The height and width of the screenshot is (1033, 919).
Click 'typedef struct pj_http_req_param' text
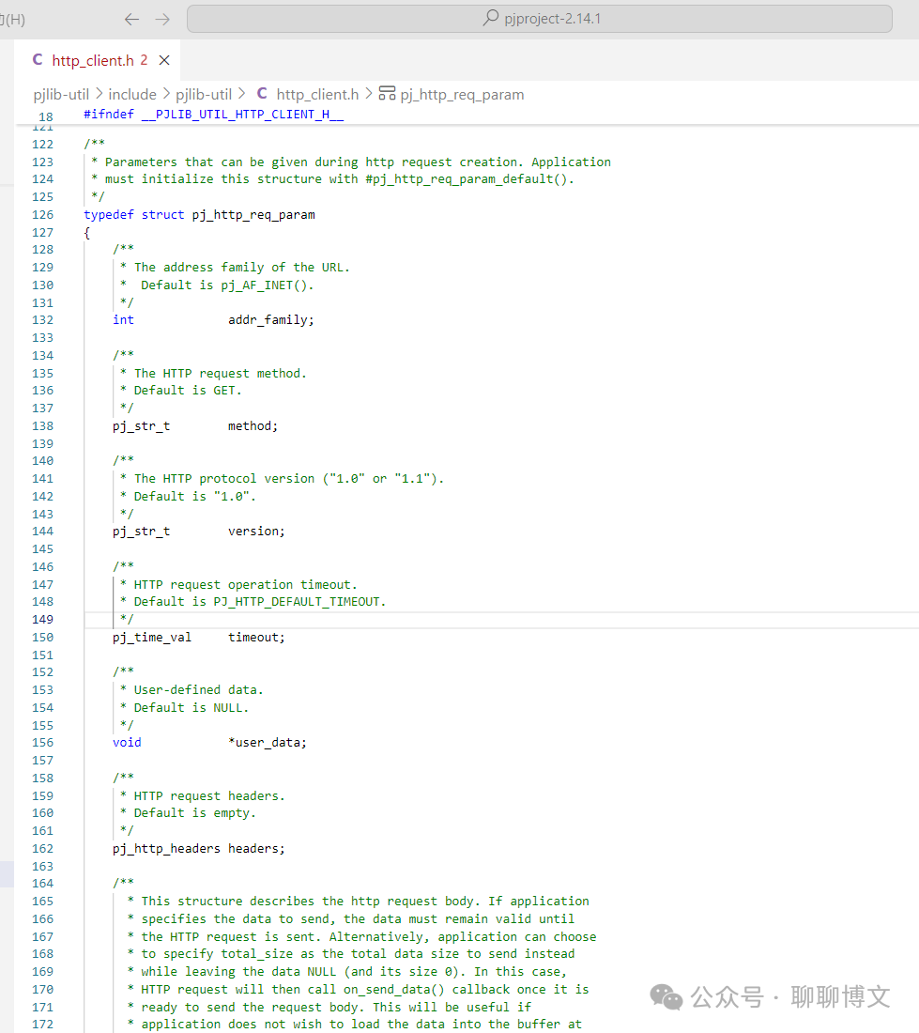click(x=199, y=215)
